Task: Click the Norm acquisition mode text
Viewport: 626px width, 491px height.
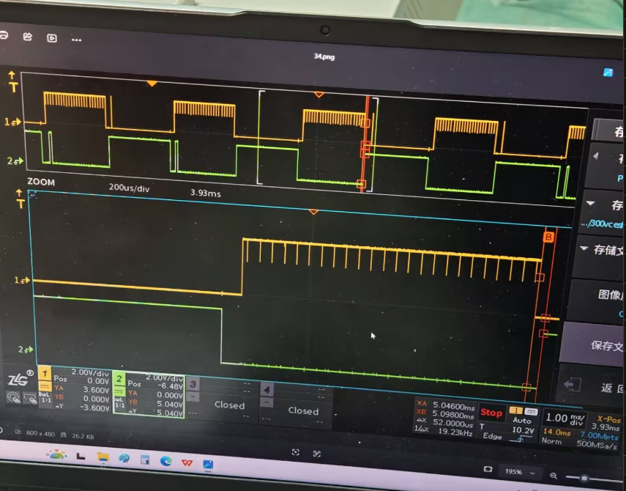Action: pyautogui.click(x=551, y=440)
